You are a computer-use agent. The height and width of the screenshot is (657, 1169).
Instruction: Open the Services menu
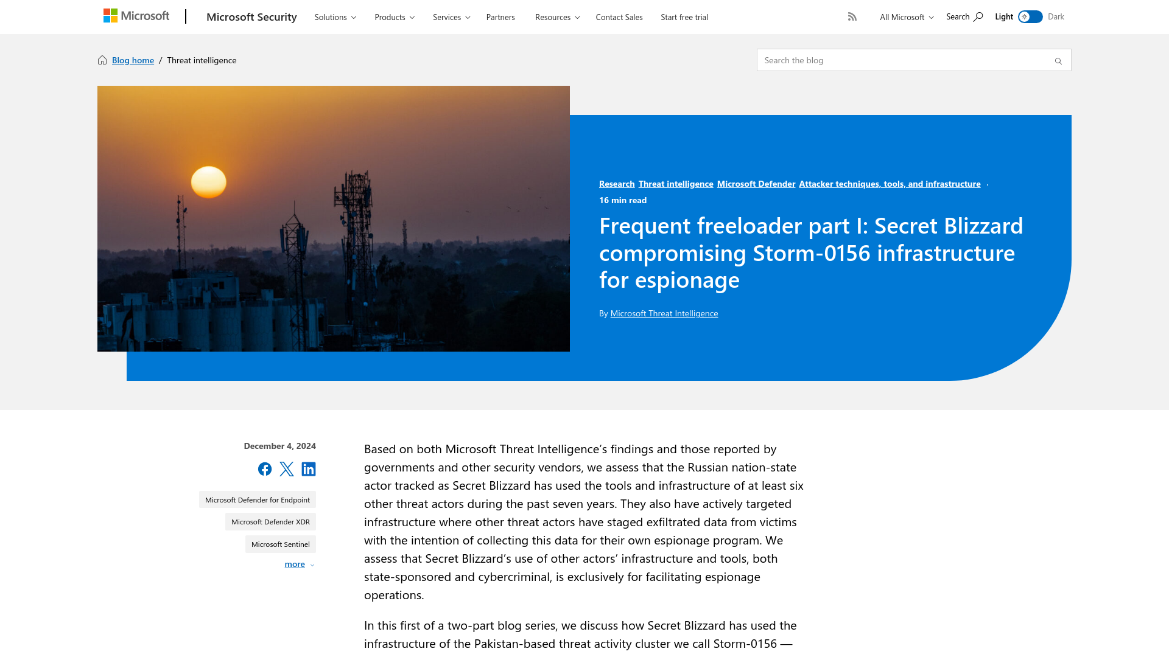pyautogui.click(x=451, y=17)
